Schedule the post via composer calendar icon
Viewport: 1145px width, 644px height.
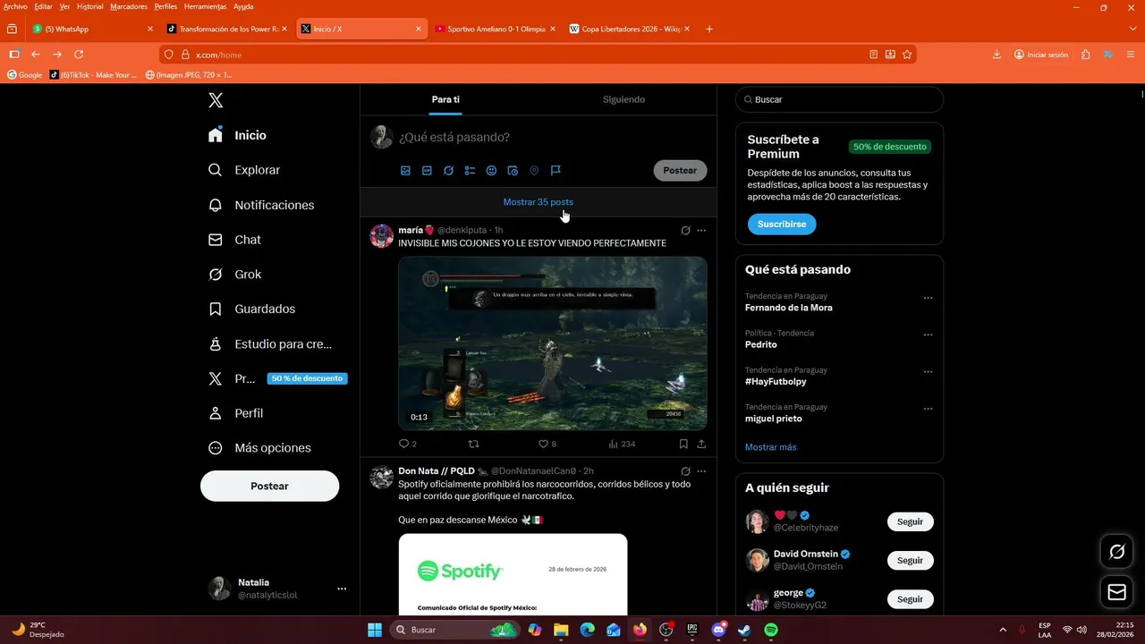(x=513, y=170)
